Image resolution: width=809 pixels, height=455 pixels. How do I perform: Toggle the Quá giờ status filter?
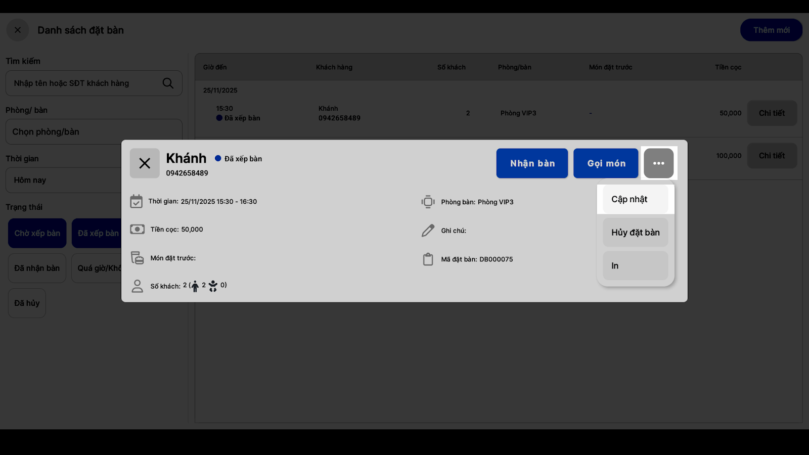point(97,268)
